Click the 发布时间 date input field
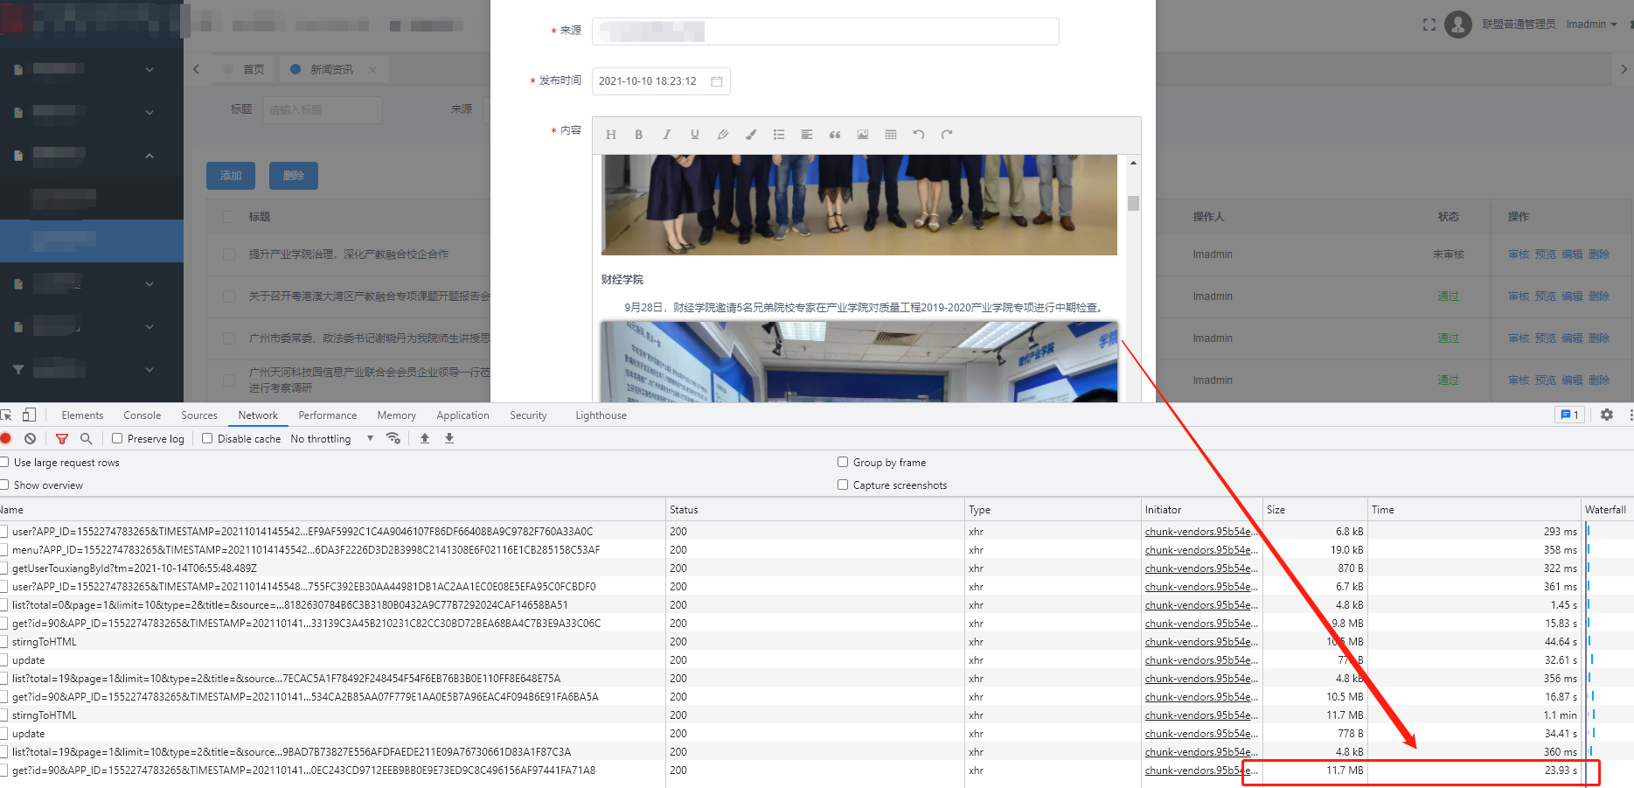 pyautogui.click(x=656, y=80)
